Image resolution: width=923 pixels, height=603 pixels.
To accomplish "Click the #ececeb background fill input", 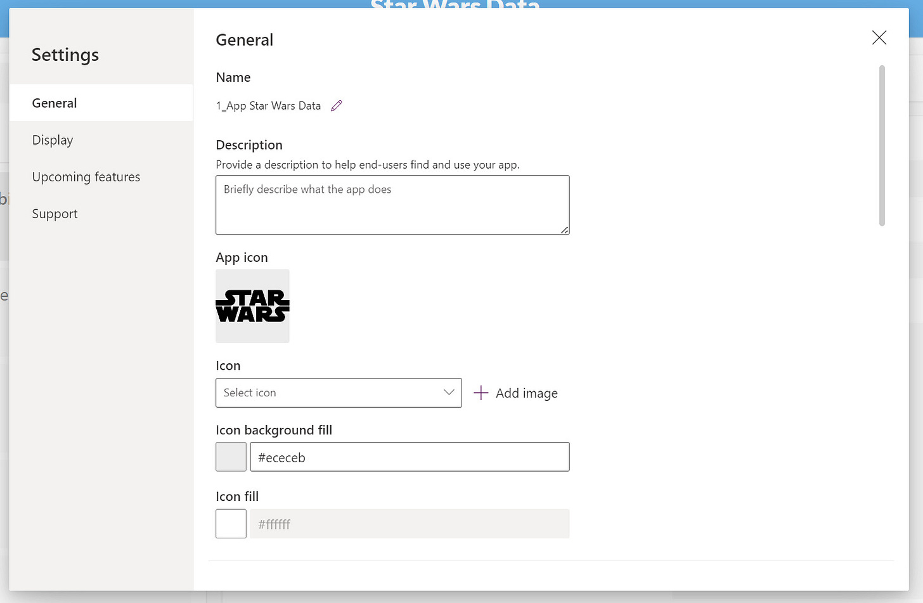I will point(410,457).
